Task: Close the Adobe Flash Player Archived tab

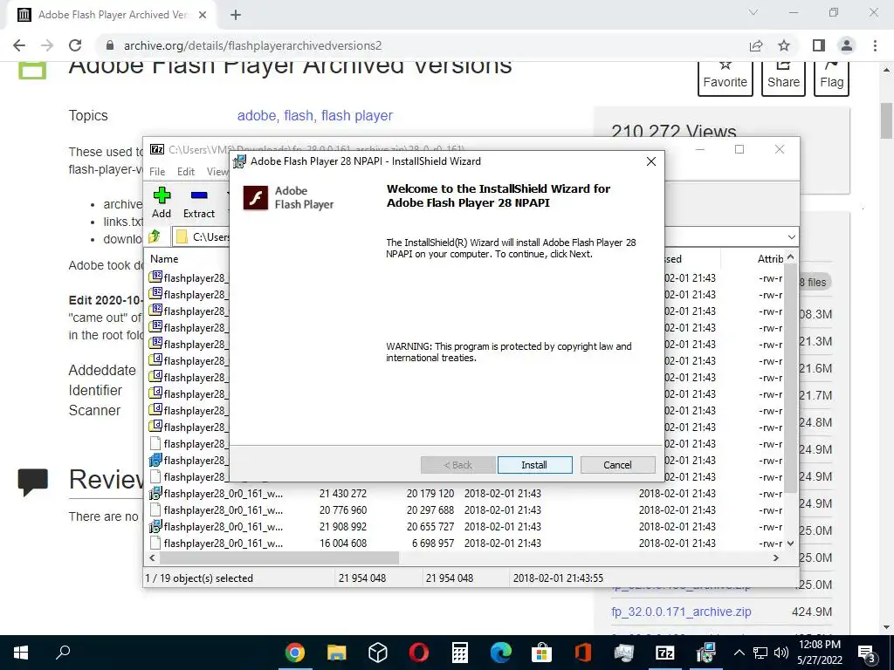Action: point(203,16)
